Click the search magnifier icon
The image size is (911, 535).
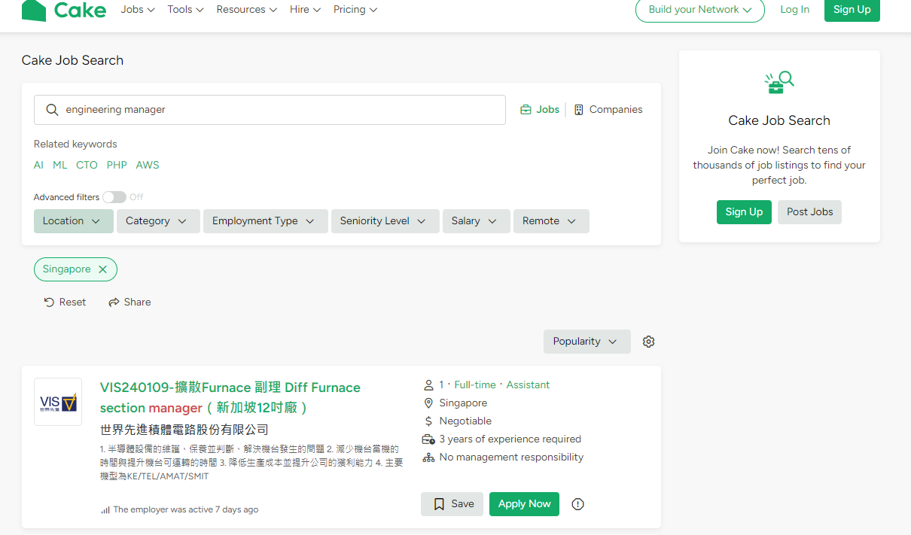coord(52,110)
